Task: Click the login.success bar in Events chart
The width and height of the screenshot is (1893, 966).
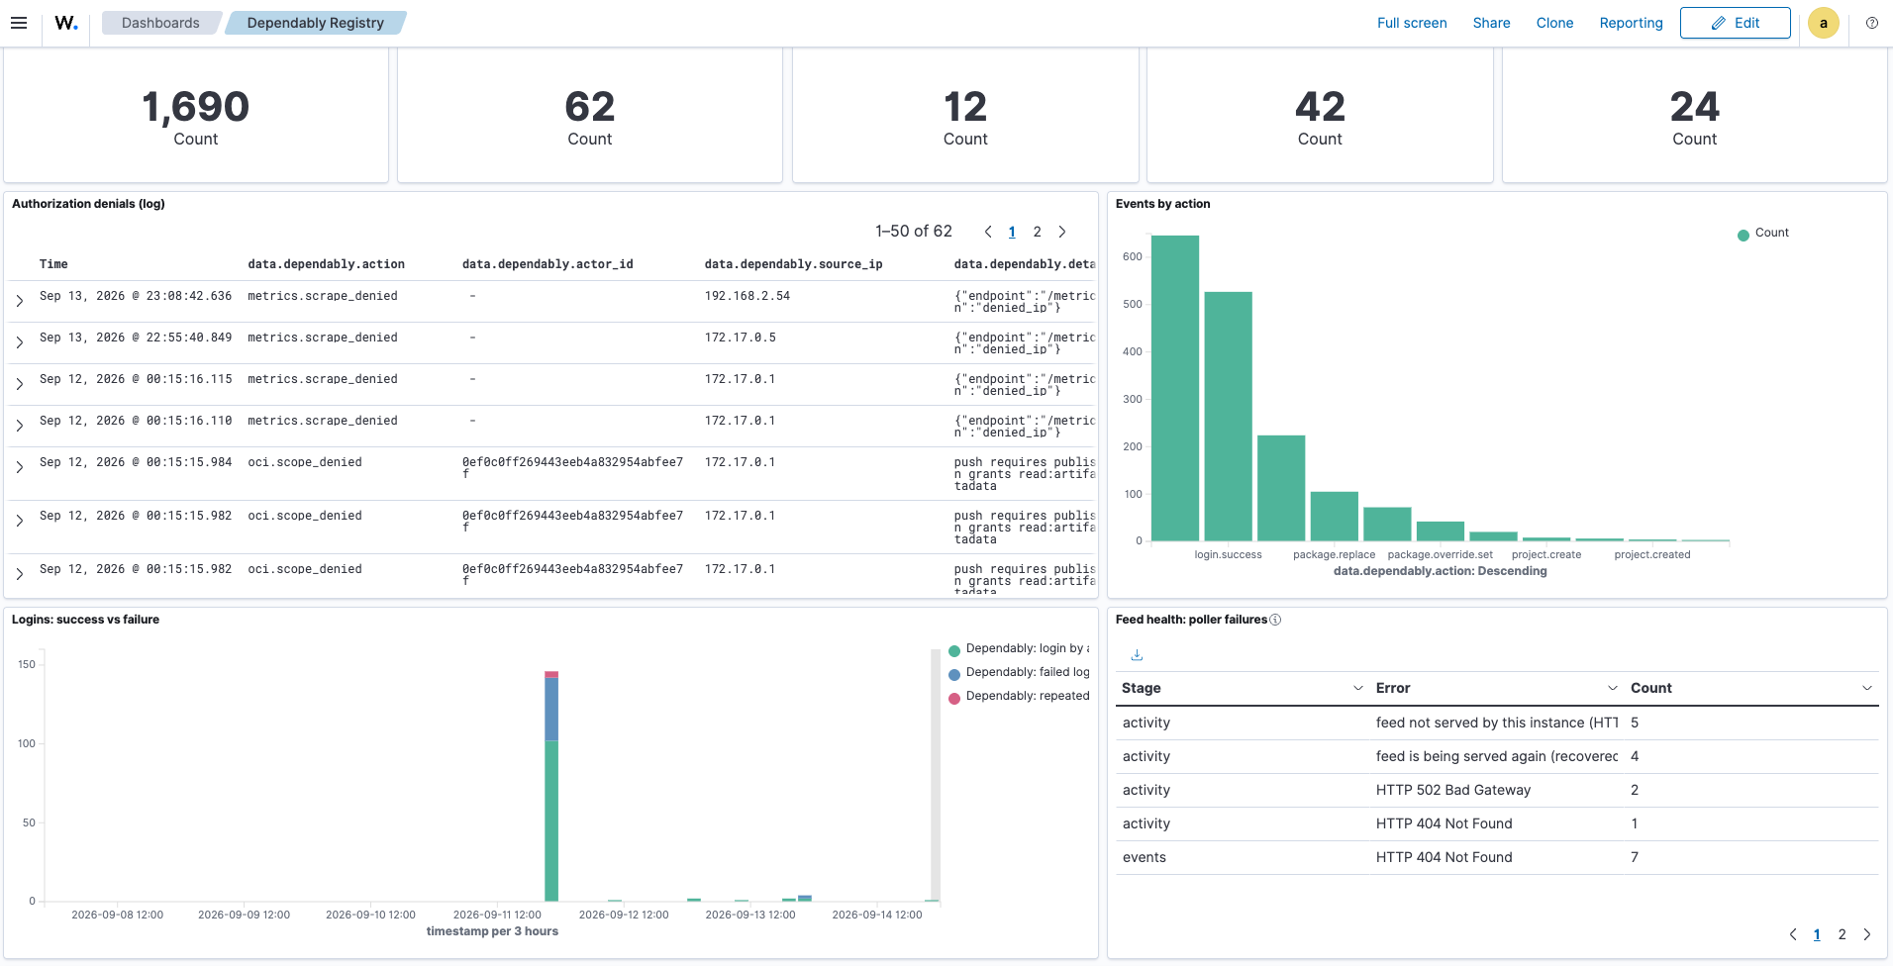Action: 1228,416
